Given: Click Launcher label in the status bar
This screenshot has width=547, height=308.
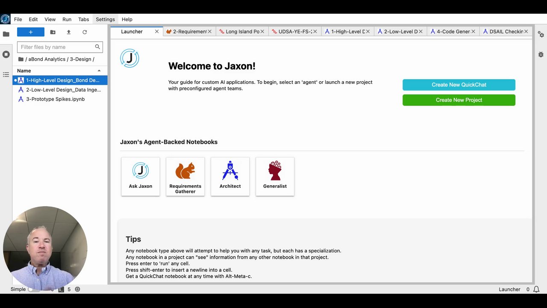Looking at the screenshot, I should pos(509,290).
